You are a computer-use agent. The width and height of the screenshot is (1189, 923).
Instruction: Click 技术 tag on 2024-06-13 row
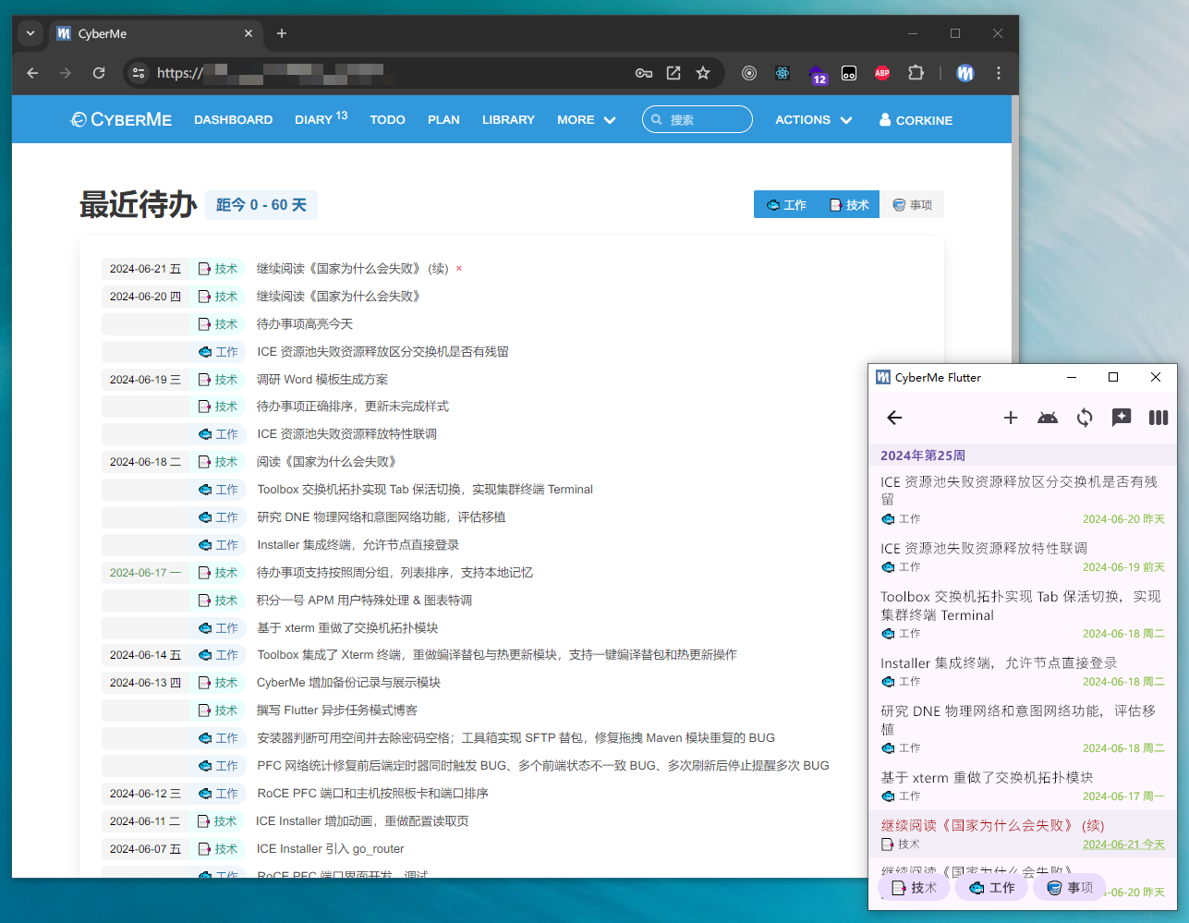[219, 683]
